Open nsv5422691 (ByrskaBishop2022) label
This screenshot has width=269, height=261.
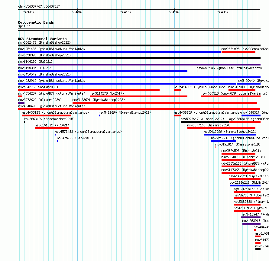(99, 100)
